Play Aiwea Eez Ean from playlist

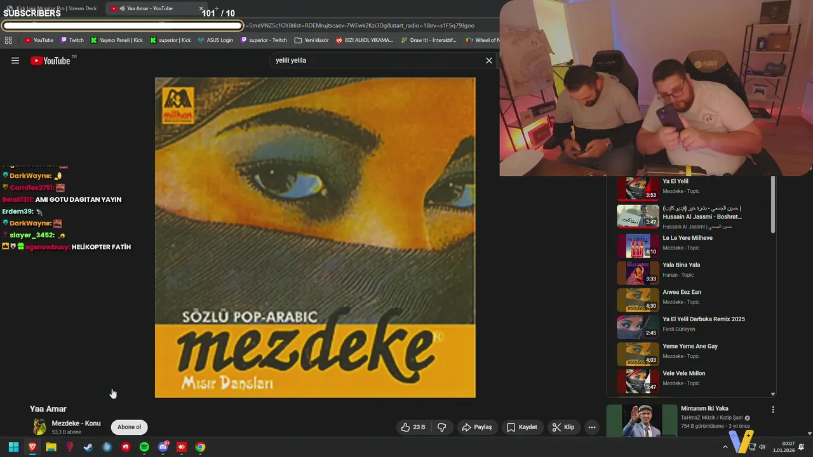coord(692,300)
